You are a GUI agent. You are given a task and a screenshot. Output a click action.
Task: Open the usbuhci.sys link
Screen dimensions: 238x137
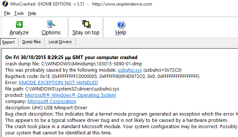130,70
